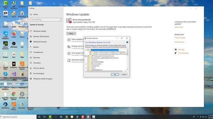Go to Backup settings
This screenshot has width=213, height=119.
pyautogui.click(x=36, y=47)
